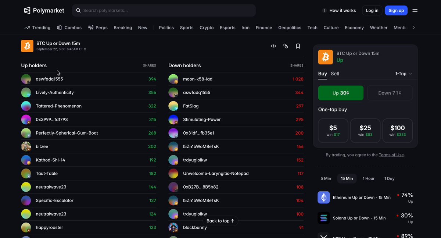Click the Sign up button
This screenshot has width=441, height=238.
point(396,11)
